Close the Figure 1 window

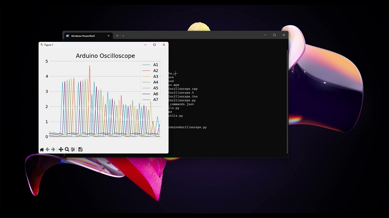tap(164, 45)
